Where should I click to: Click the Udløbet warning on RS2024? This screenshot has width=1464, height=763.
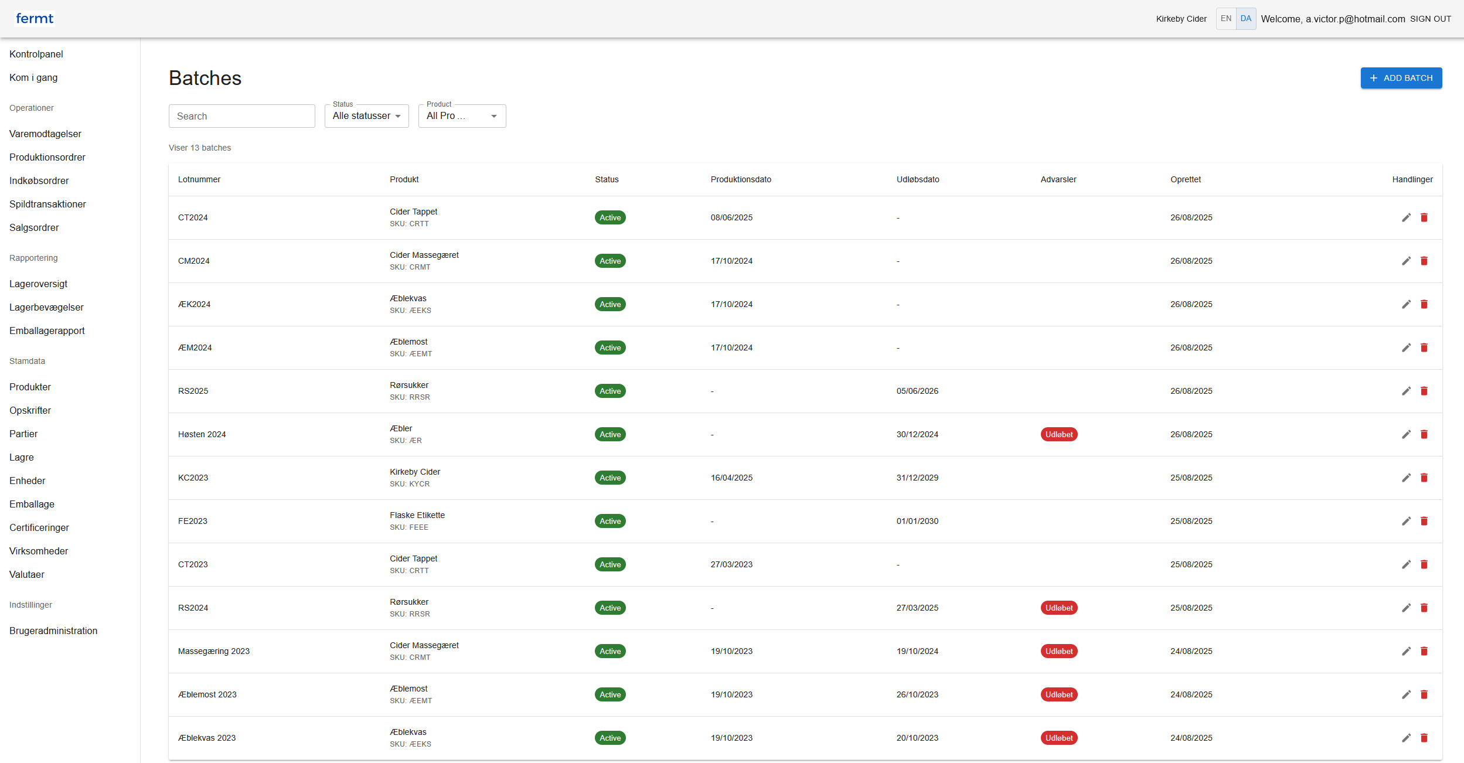[1058, 608]
